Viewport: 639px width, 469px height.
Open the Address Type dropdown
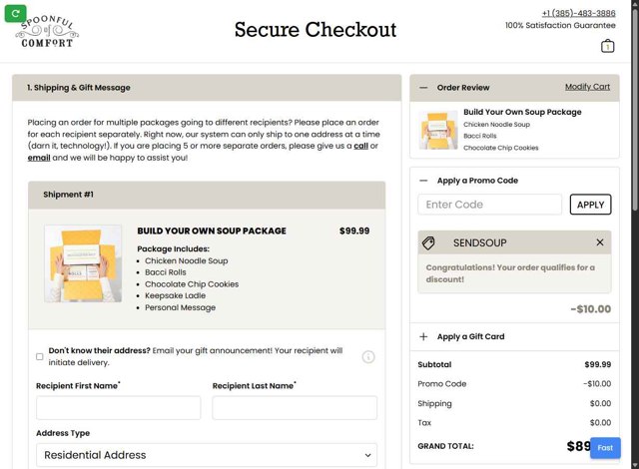point(207,455)
